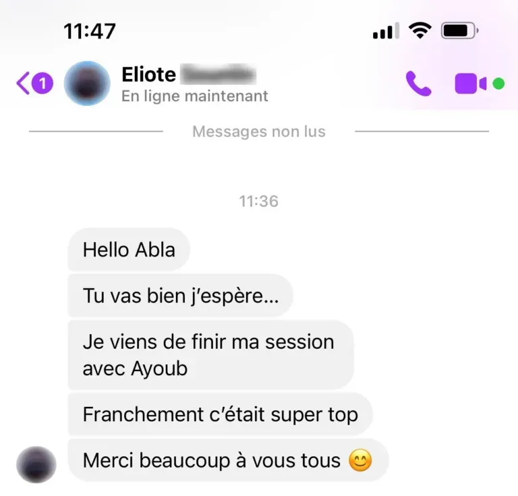The width and height of the screenshot is (518, 496).
Task: Tap the purple back chevron arrow
Action: (x=23, y=83)
